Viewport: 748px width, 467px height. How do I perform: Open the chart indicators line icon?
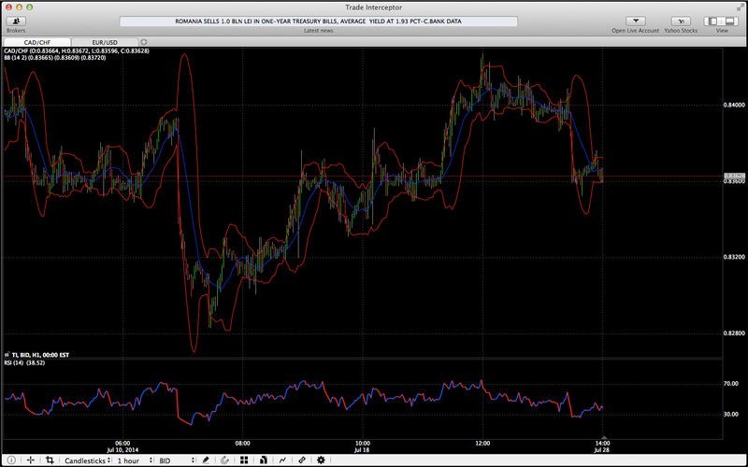[x=282, y=460]
